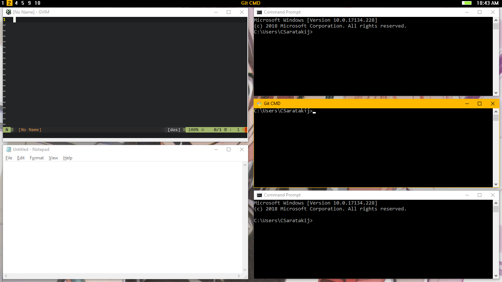Viewport: 502px width, 282px height.
Task: Click the [No Name] - GVIM title text
Action: click(x=31, y=12)
